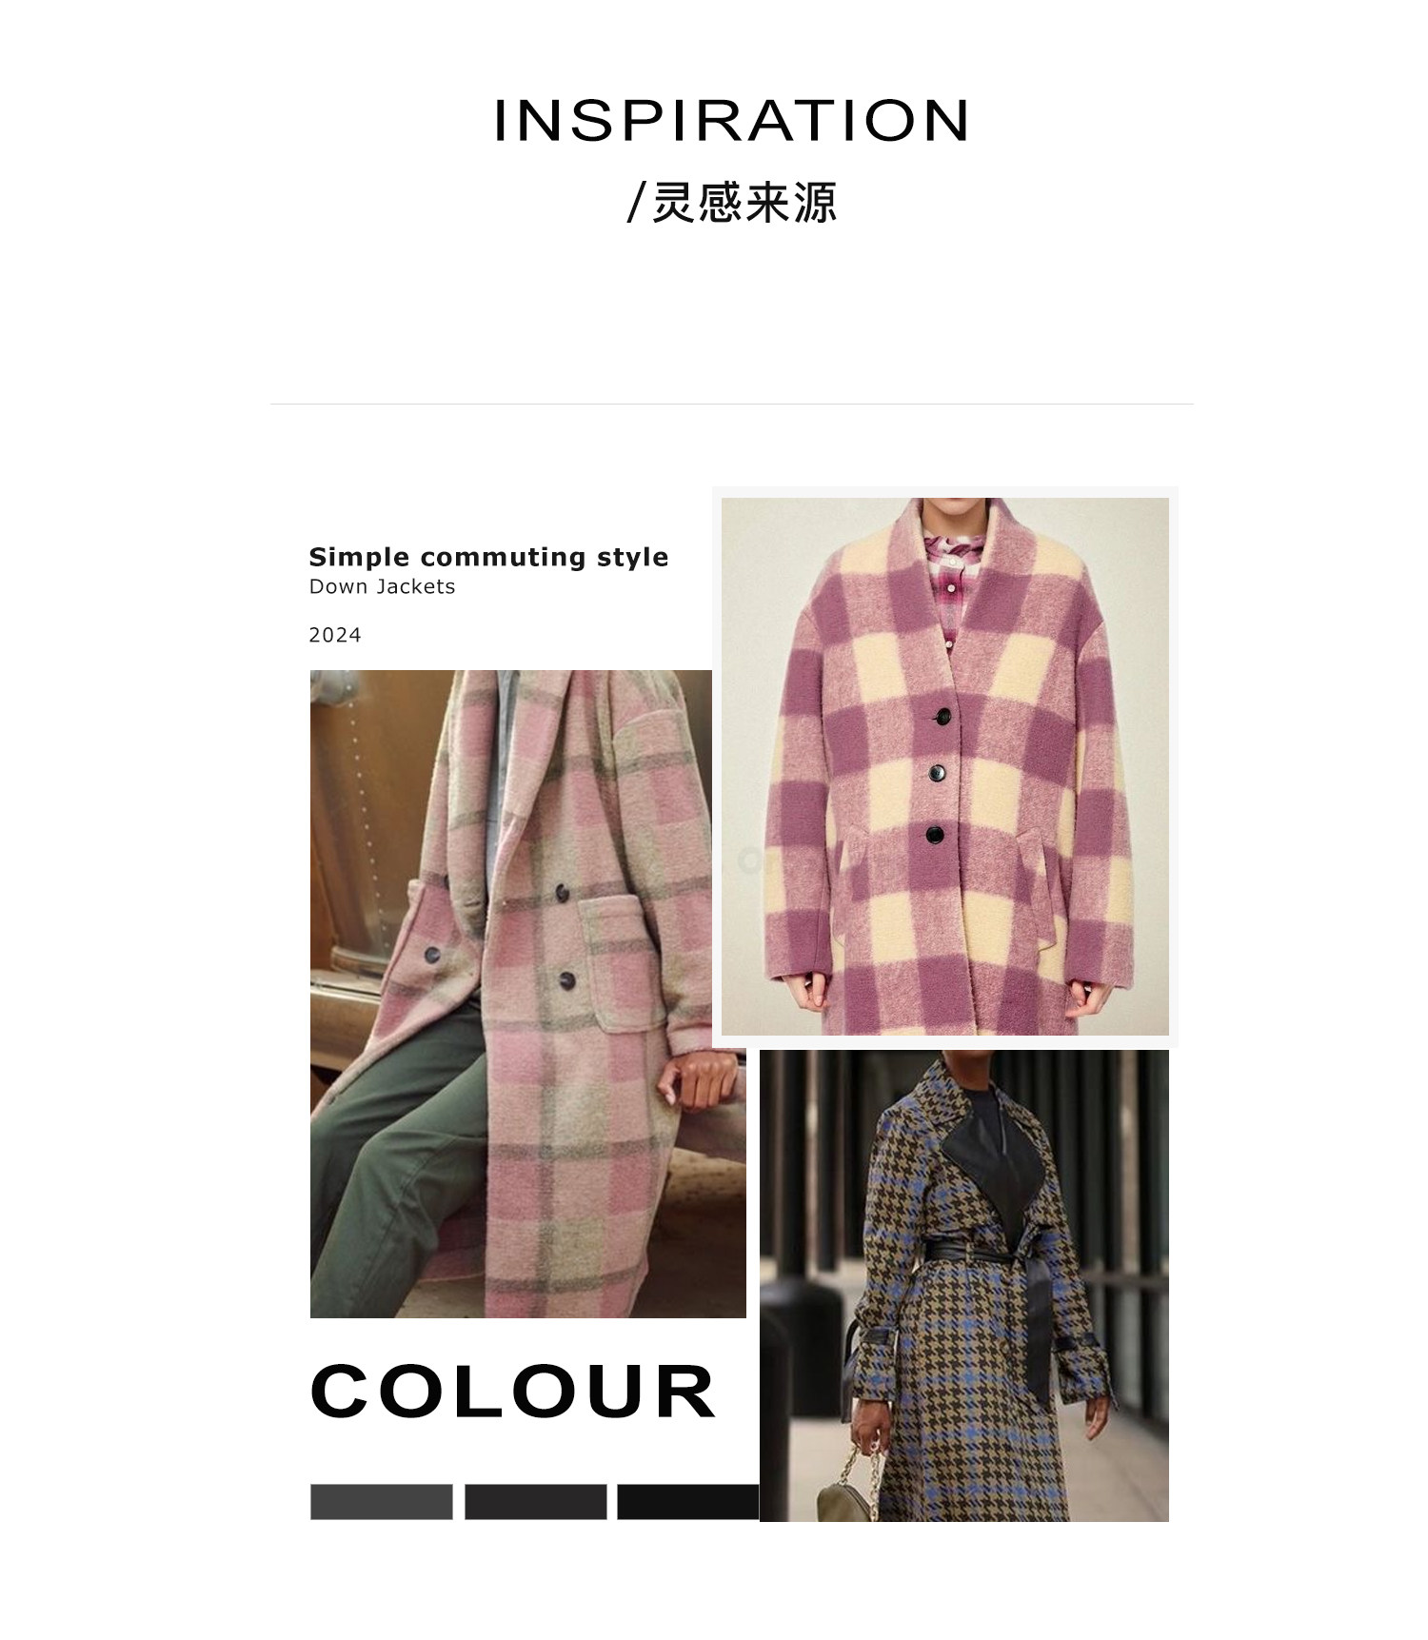Click the top button on purple coat
This screenshot has width=1428, height=1640.
click(x=943, y=717)
